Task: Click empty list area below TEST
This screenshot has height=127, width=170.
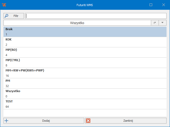Action: 85,113
